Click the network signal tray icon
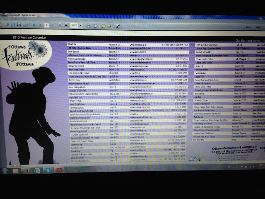Viewport: 265px width, 199px height. pyautogui.click(x=250, y=167)
